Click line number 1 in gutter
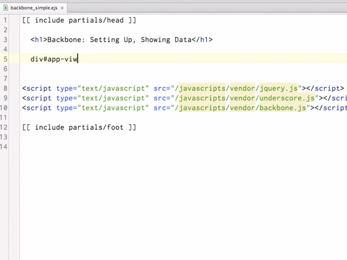The image size is (347, 260). tap(5, 20)
